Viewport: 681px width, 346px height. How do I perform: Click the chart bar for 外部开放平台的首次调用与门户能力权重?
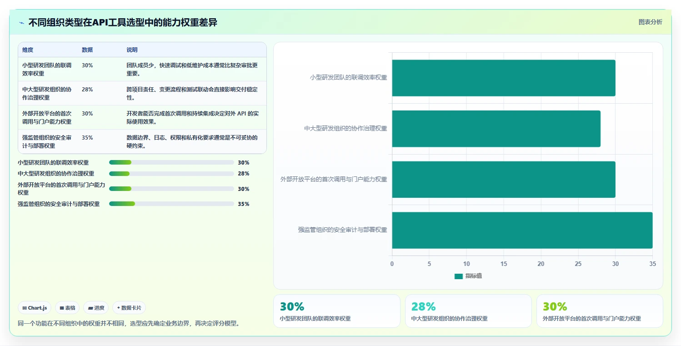pyautogui.click(x=503, y=180)
